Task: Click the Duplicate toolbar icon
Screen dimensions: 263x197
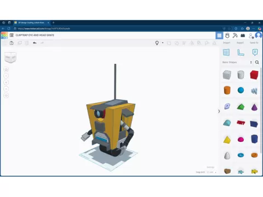Action: click(x=20, y=43)
